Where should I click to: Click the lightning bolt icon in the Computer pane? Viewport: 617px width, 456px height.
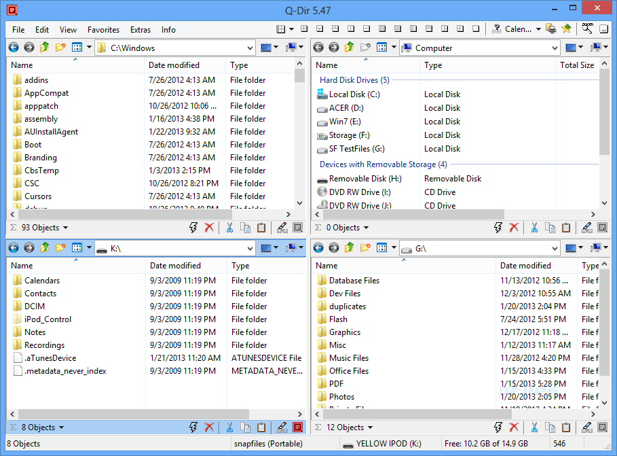(x=499, y=228)
